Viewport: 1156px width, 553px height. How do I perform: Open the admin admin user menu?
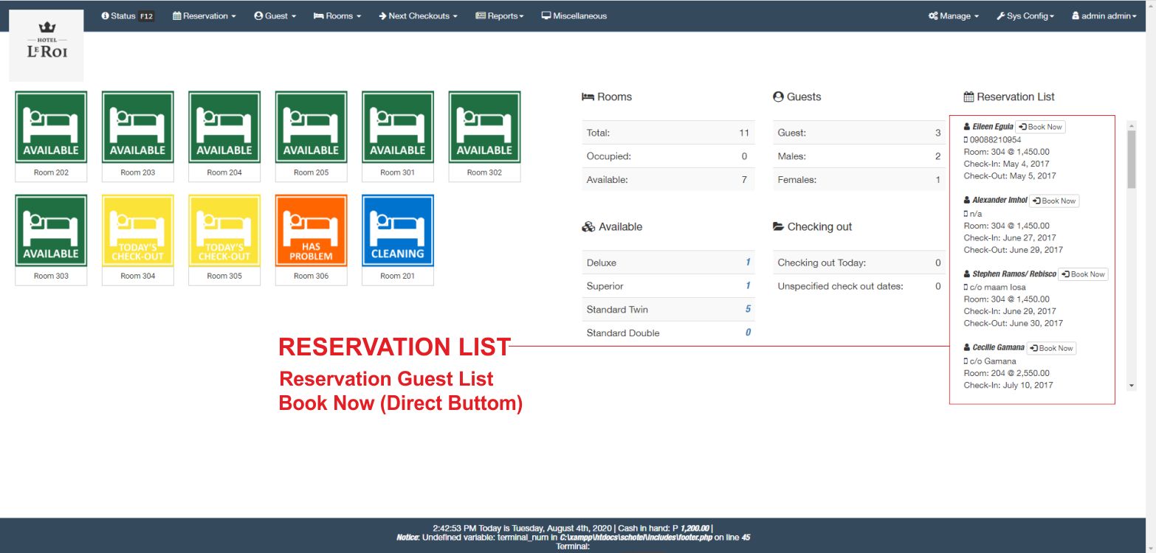click(1104, 16)
